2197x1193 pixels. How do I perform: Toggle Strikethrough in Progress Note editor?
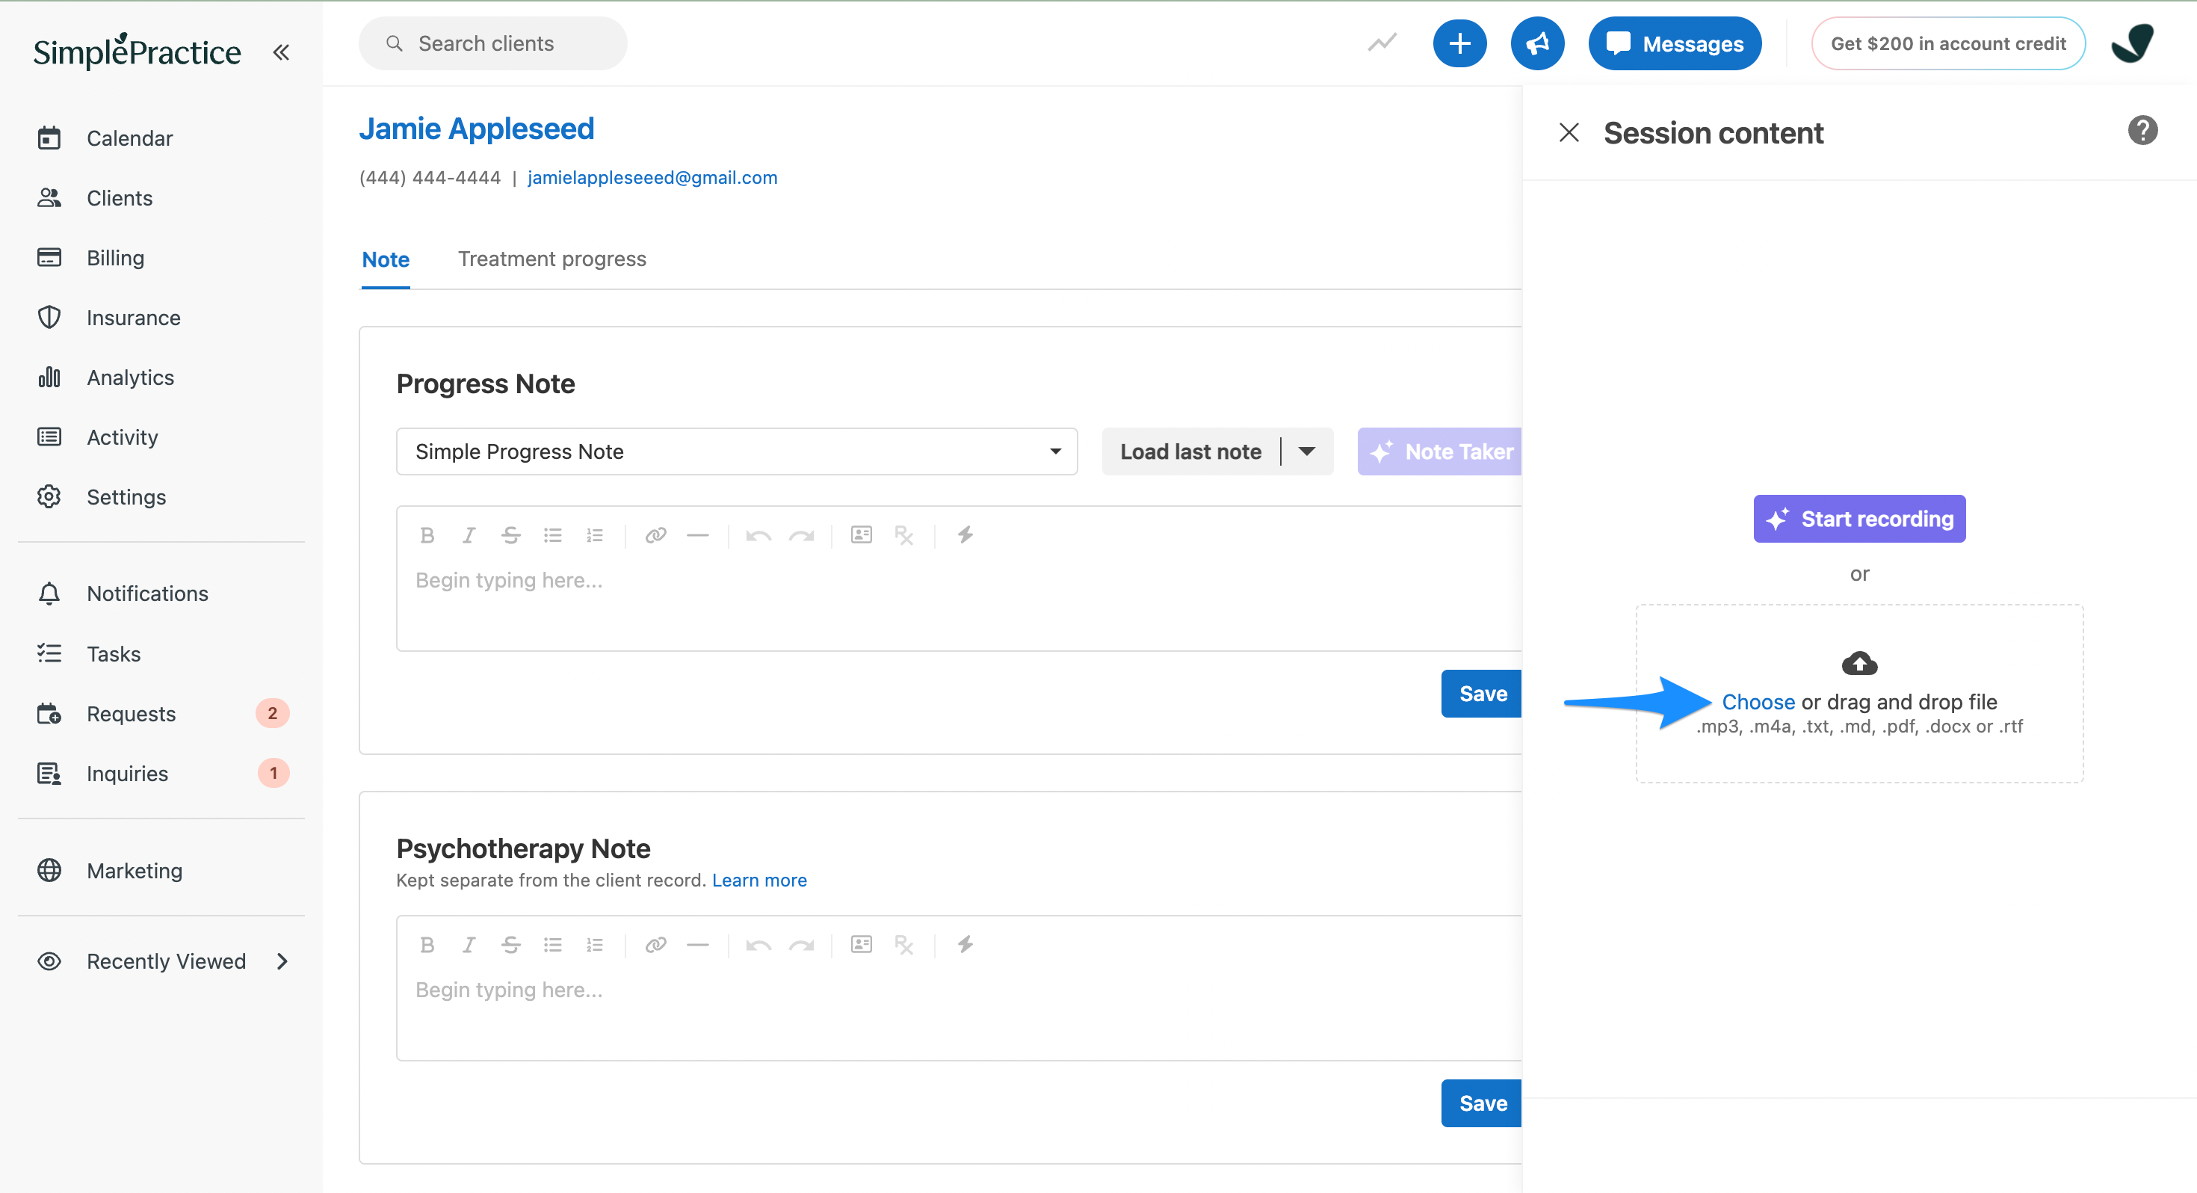tap(511, 535)
